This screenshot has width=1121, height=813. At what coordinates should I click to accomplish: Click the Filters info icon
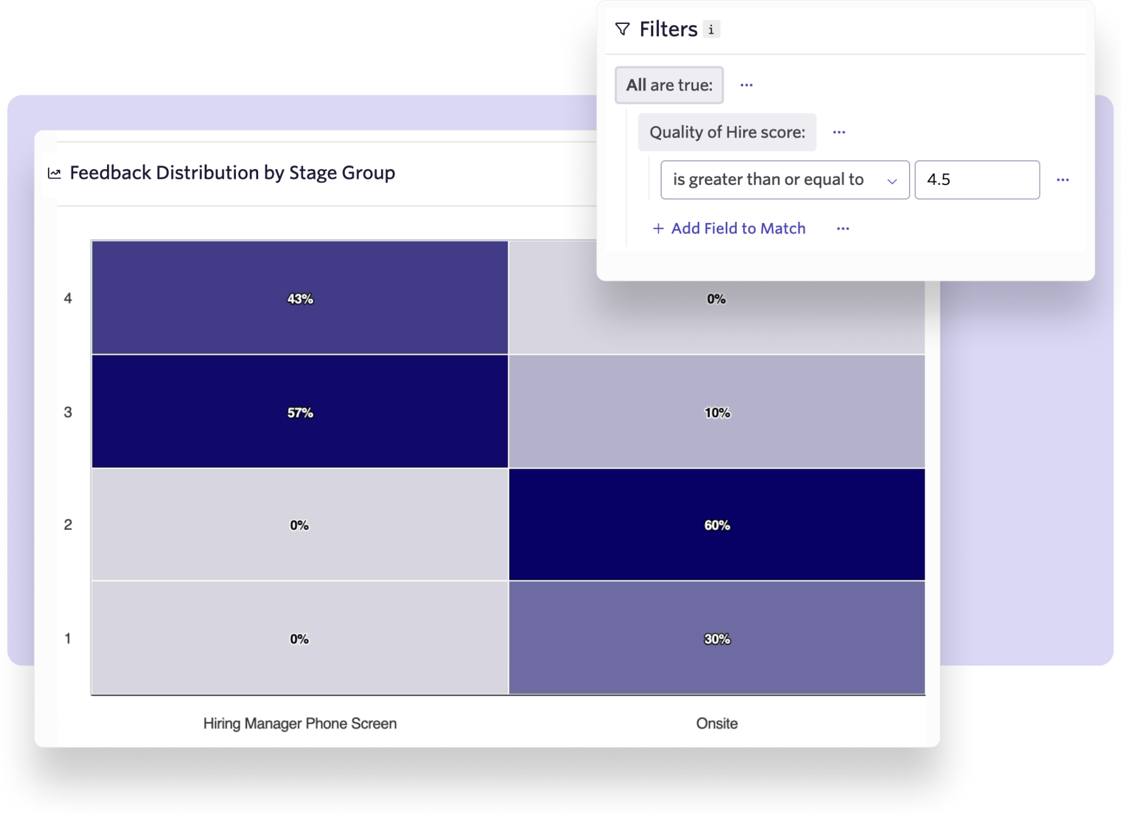pyautogui.click(x=711, y=29)
